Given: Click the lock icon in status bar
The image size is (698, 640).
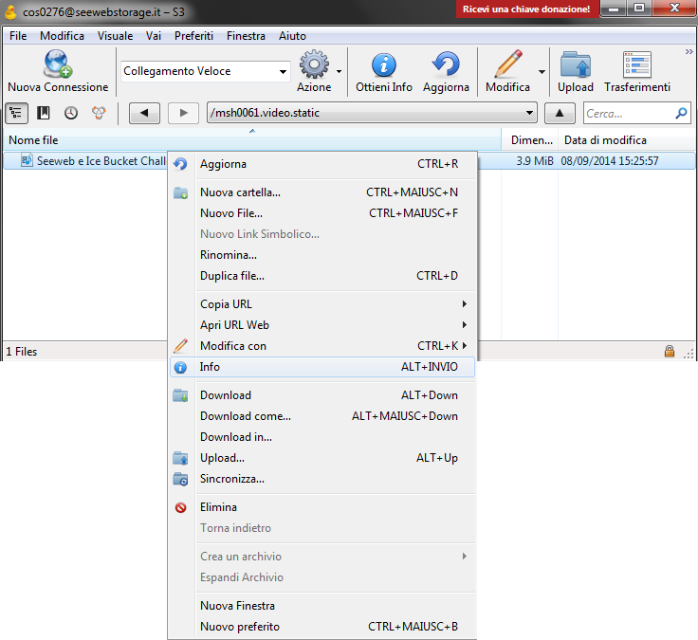Looking at the screenshot, I should tap(669, 351).
